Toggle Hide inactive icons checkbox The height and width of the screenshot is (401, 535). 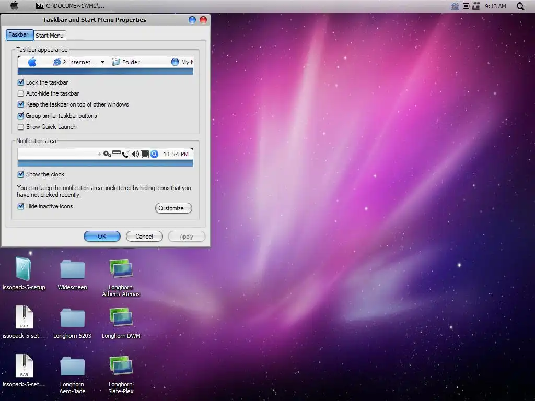click(x=20, y=206)
